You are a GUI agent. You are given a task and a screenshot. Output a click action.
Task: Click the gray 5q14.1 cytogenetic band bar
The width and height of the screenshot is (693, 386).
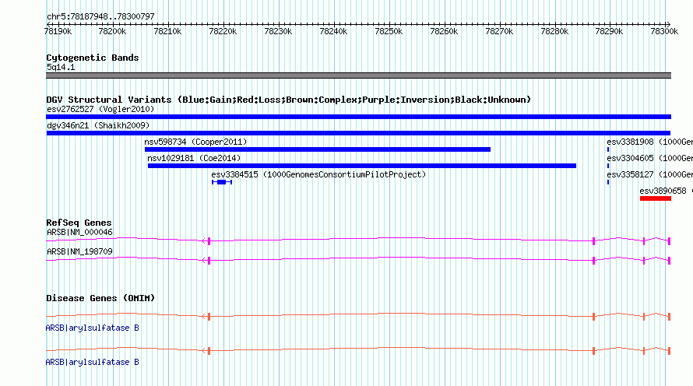(358, 75)
